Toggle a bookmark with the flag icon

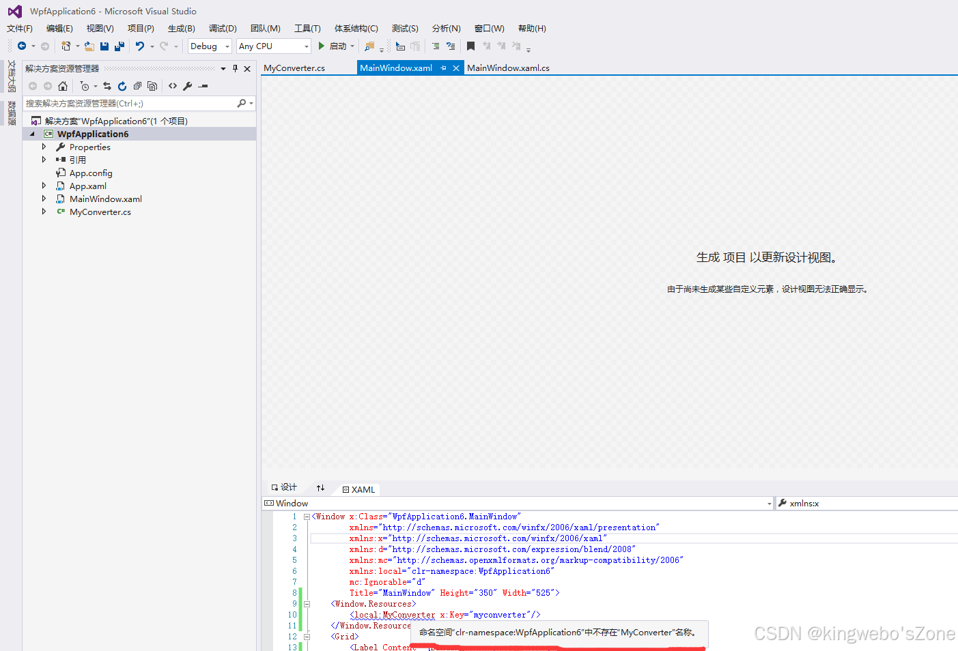pyautogui.click(x=470, y=46)
